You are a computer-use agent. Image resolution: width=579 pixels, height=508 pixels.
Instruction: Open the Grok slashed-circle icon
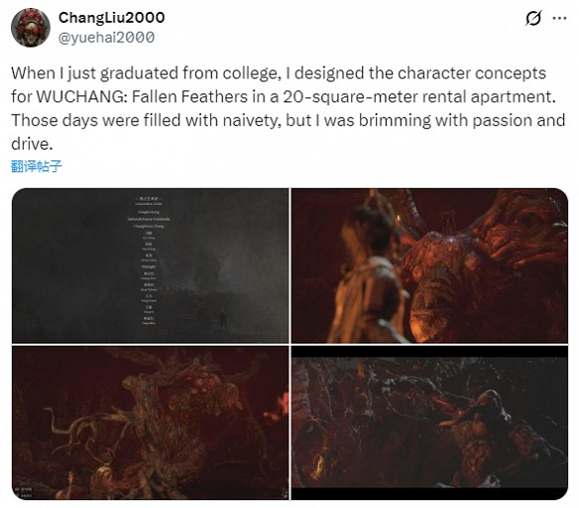point(533,18)
